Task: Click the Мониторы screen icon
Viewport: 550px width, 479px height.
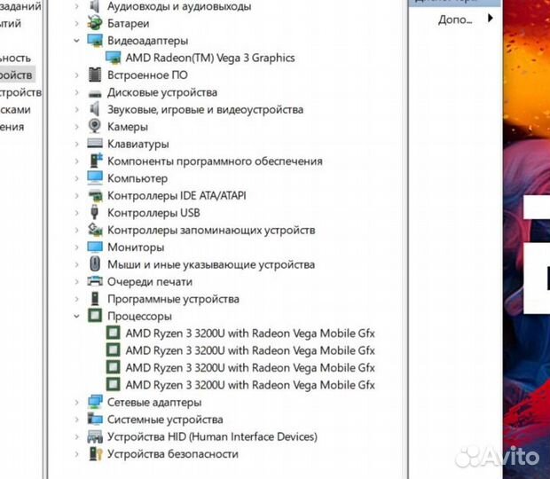Action: (95, 247)
